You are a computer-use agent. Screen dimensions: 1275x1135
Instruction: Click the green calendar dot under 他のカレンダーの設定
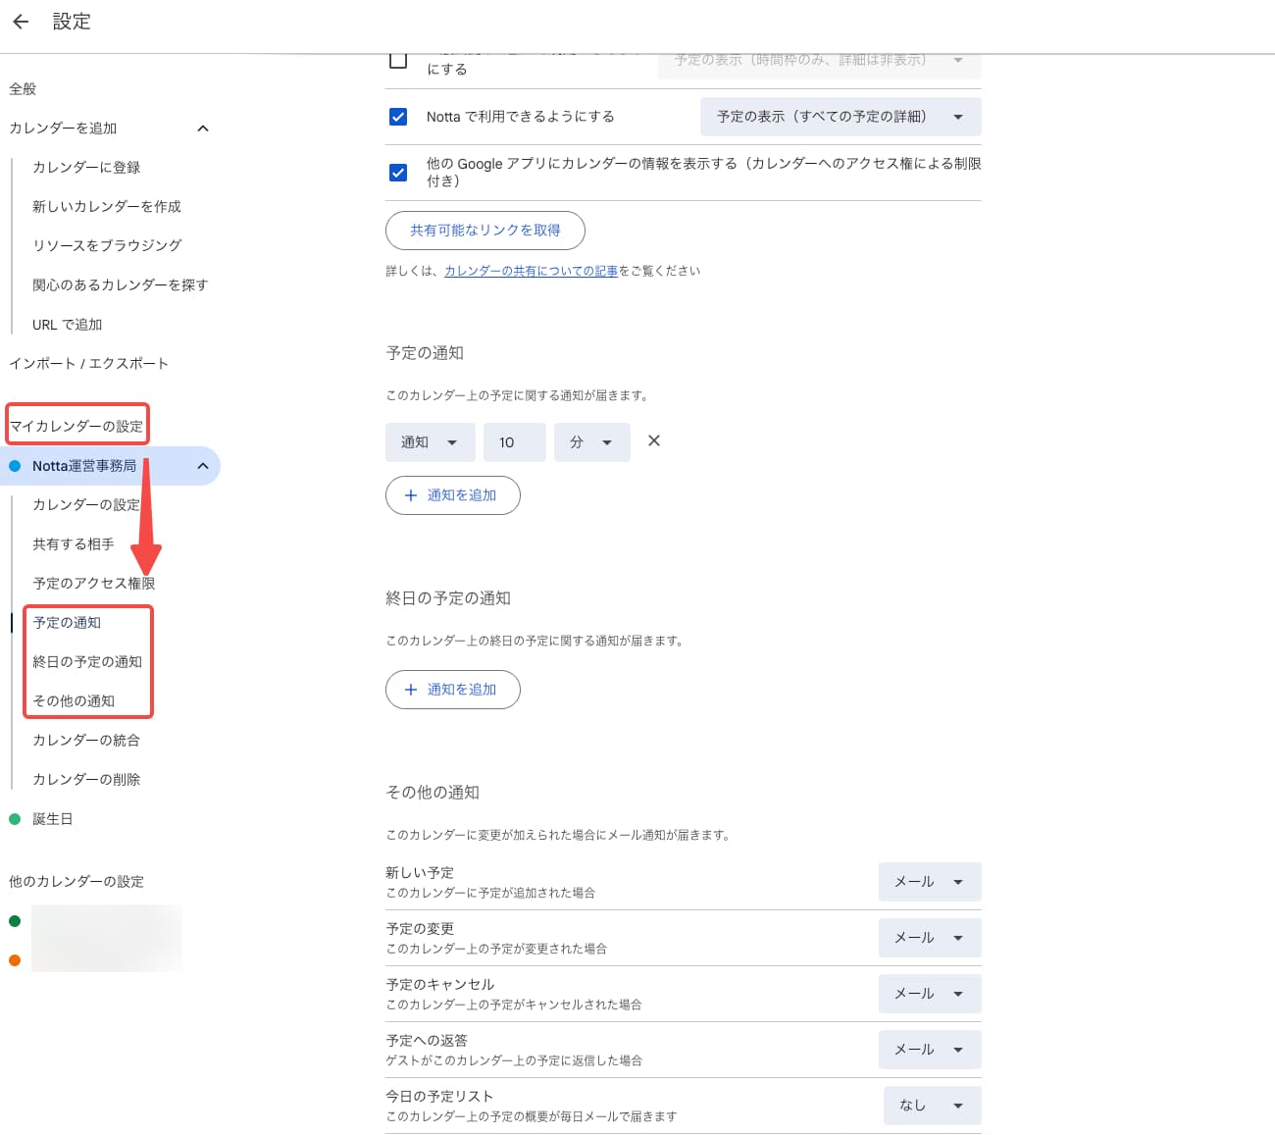[14, 920]
